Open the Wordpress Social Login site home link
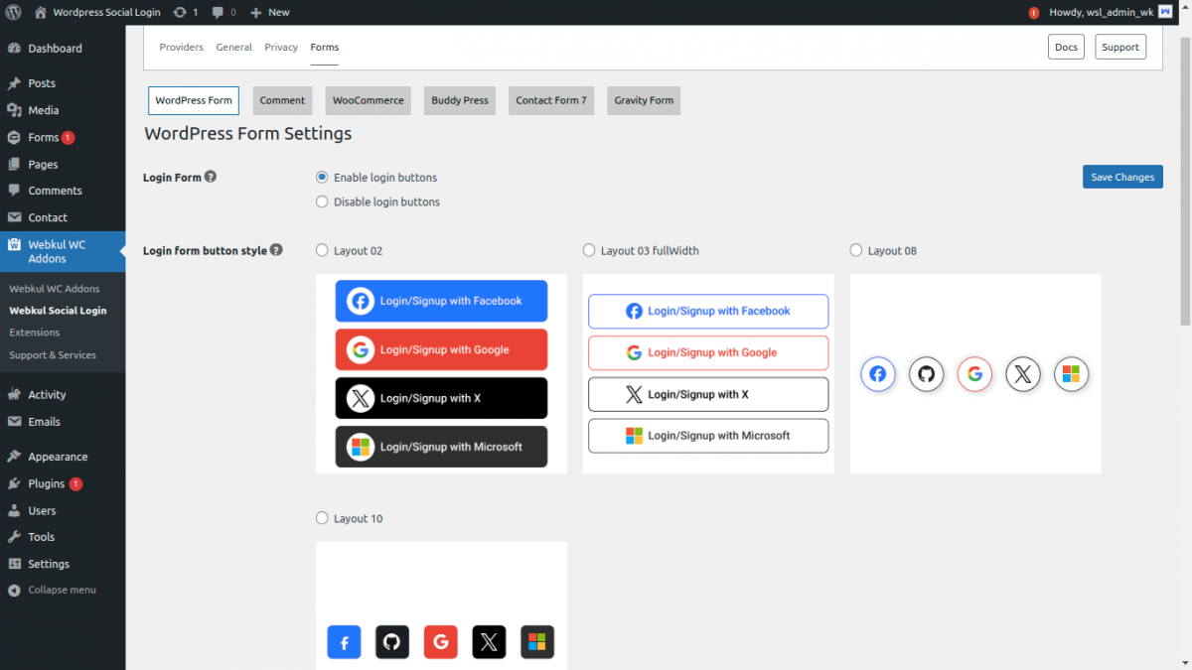Image resolution: width=1192 pixels, height=670 pixels. [x=97, y=12]
